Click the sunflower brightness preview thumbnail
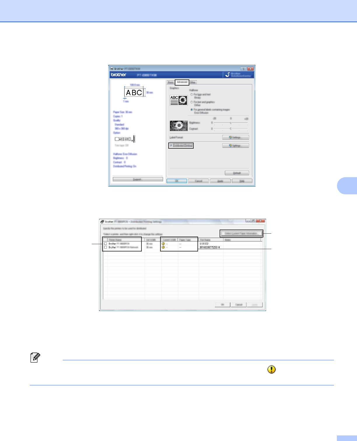Screen dimensions: 357x441 178,126
